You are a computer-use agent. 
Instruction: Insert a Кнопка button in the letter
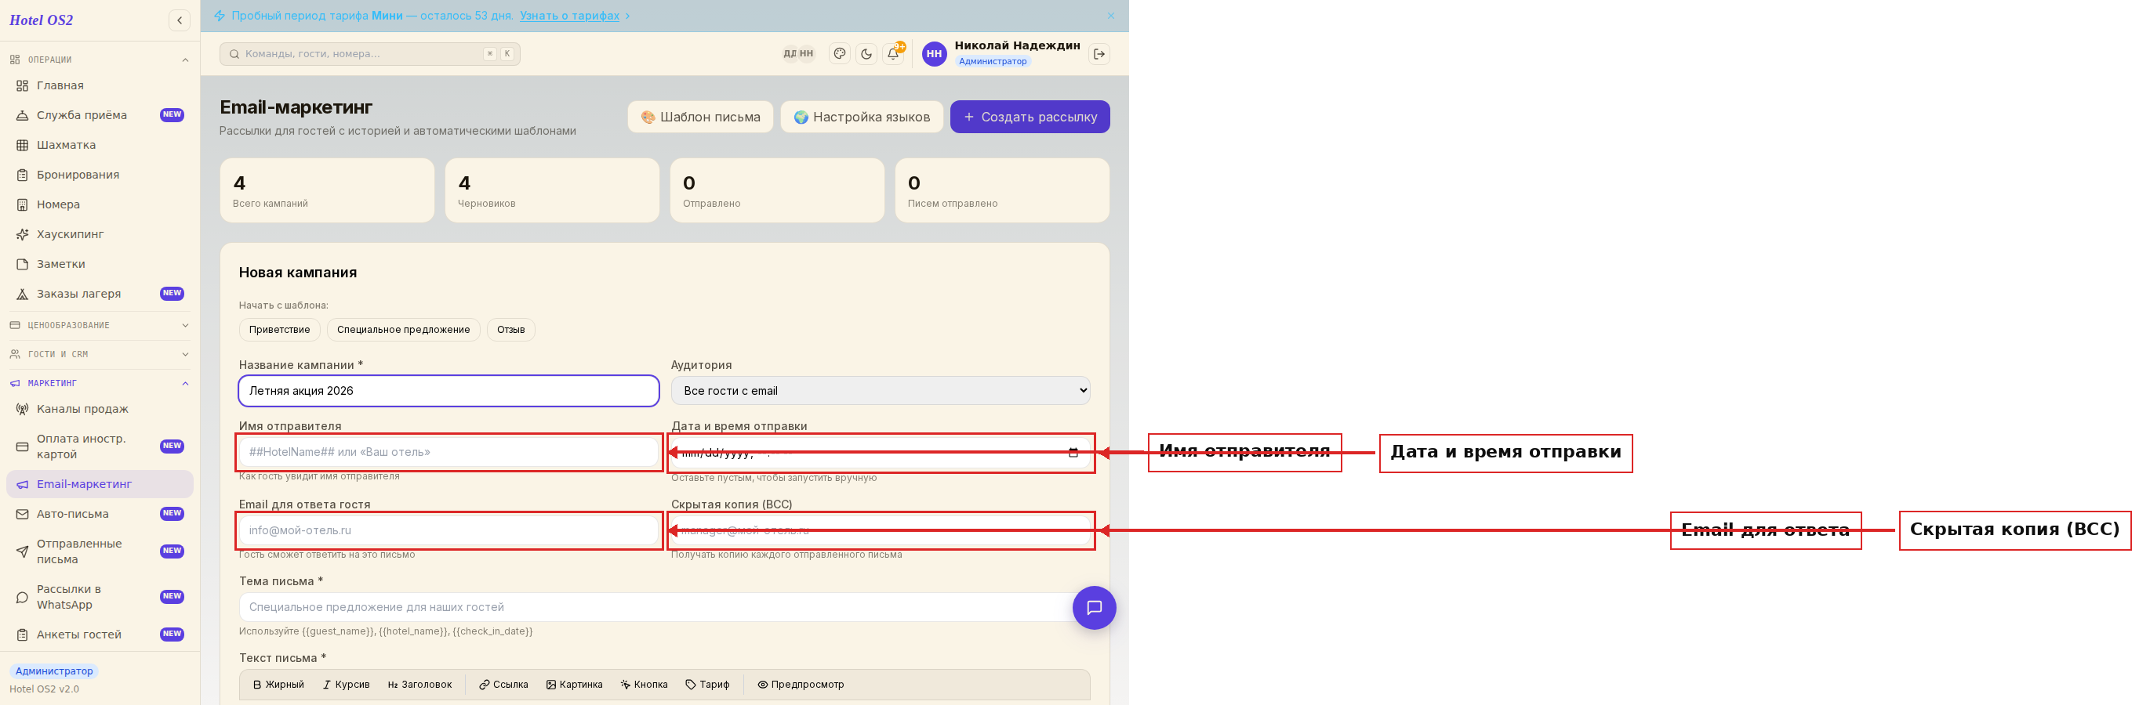[x=644, y=685]
